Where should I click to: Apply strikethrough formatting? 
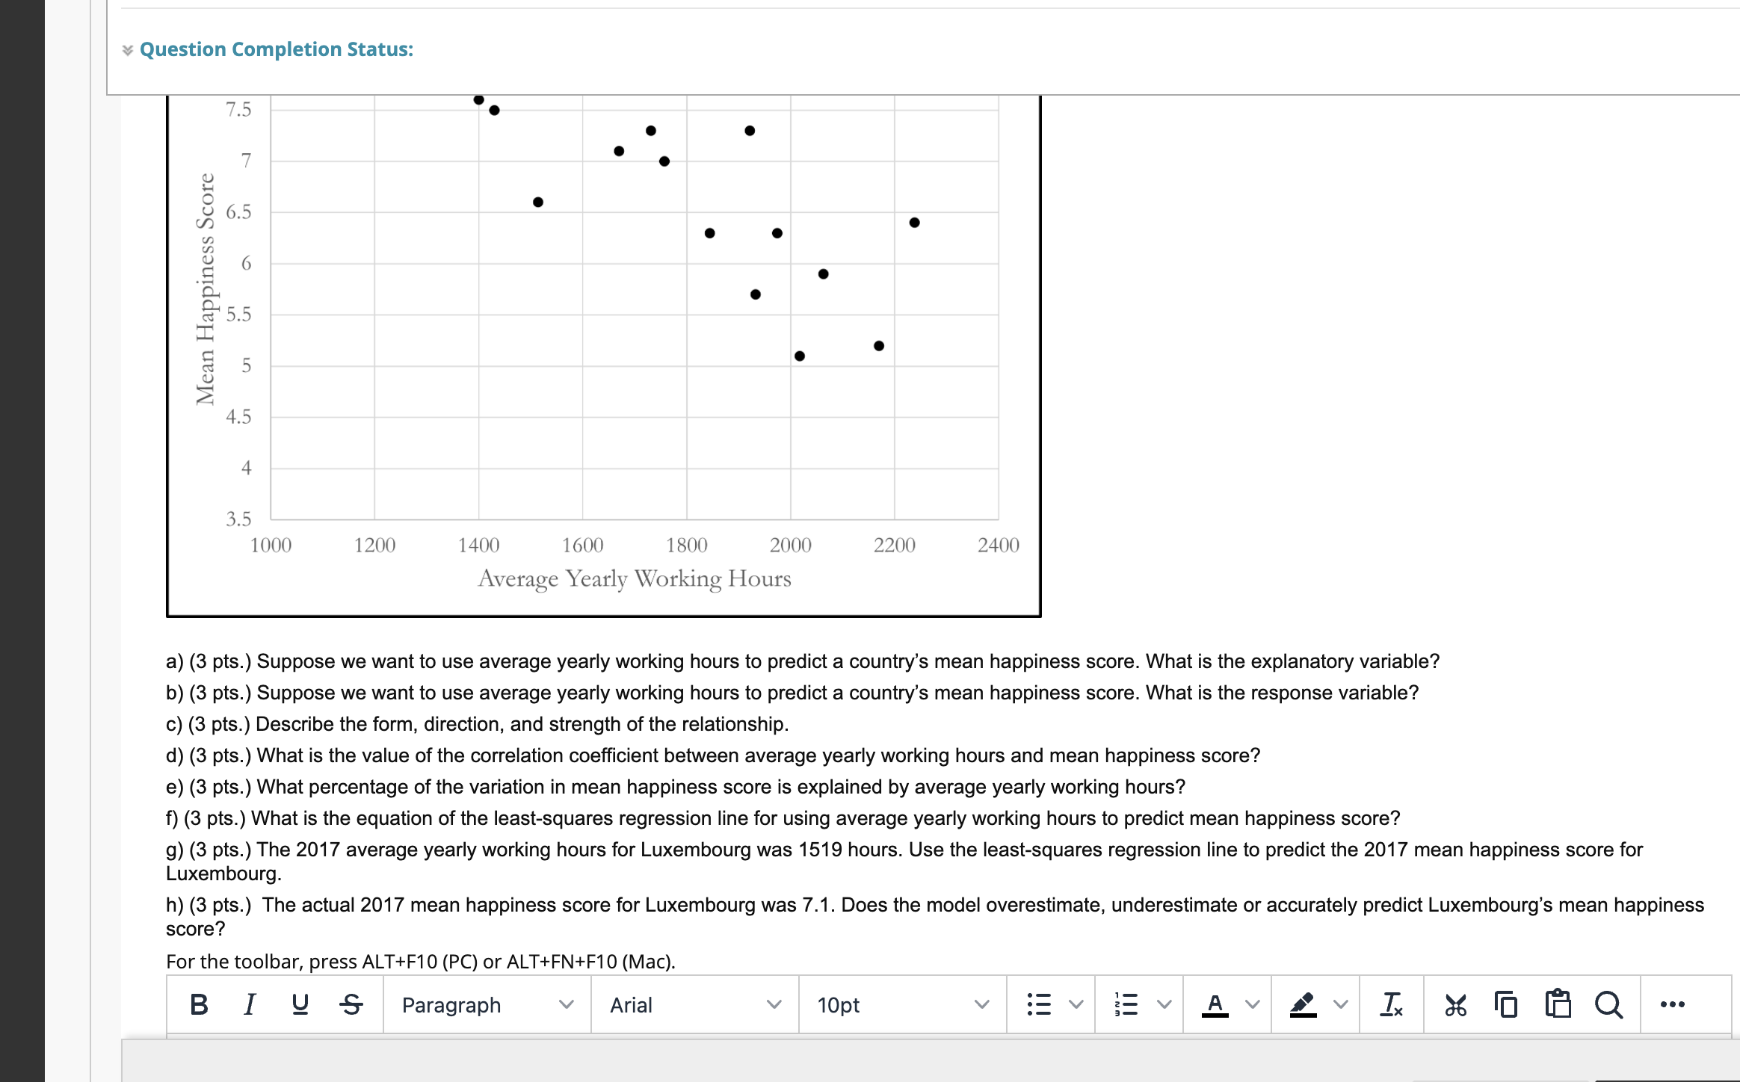click(x=350, y=1005)
